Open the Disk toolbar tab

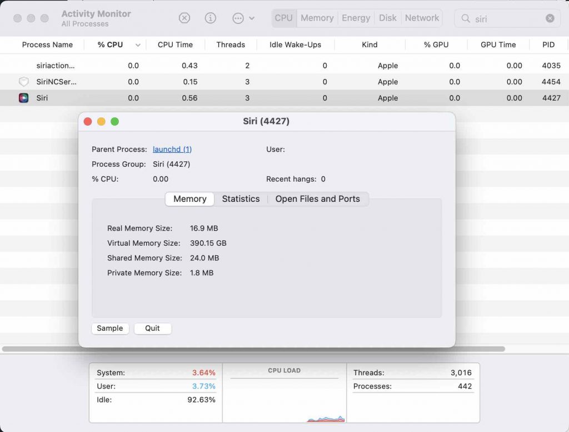click(x=387, y=18)
